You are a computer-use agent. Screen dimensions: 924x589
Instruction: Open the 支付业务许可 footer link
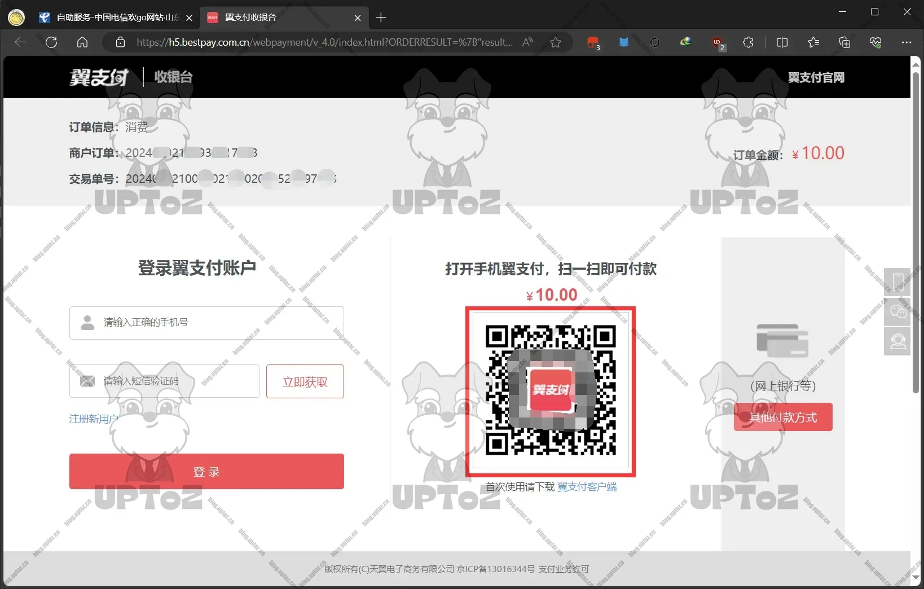tap(564, 569)
